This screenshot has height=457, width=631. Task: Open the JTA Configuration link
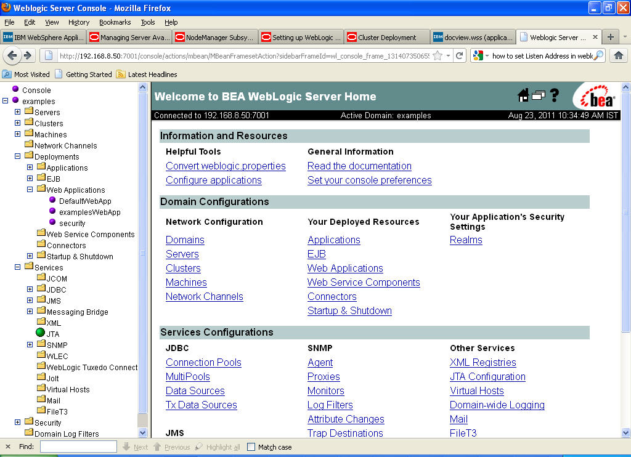[488, 376]
